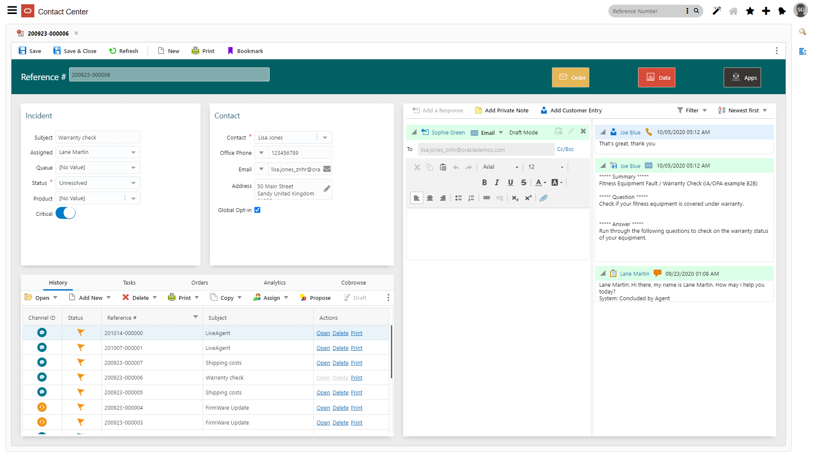Click the magic wand icon in the header
This screenshot has width=814, height=458.
pyautogui.click(x=716, y=11)
